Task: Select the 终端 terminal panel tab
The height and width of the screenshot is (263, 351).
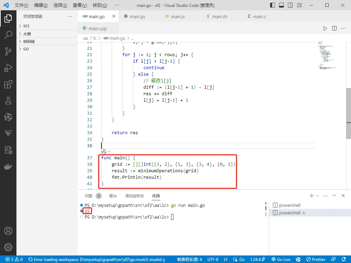Action: (x=156, y=196)
